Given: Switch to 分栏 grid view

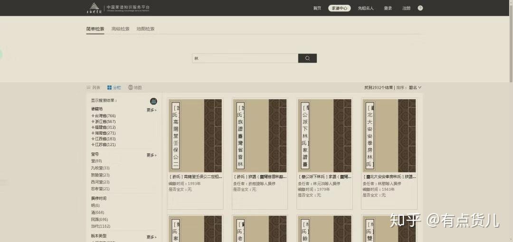Looking at the screenshot, I should [x=114, y=88].
